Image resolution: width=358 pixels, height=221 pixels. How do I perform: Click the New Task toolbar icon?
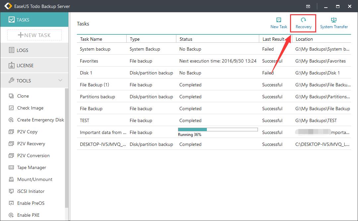coord(278,20)
